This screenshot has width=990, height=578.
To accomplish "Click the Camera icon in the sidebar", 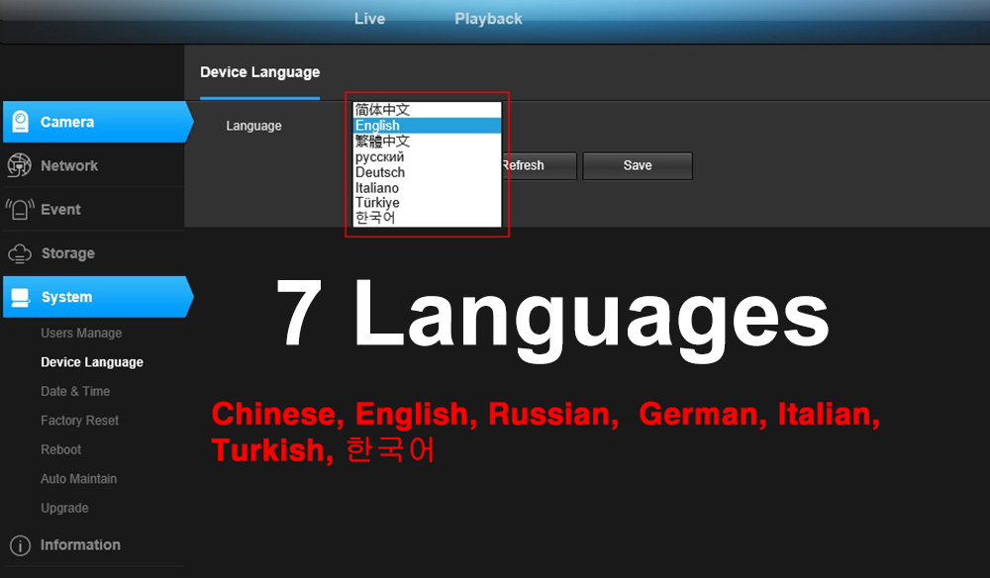I will (x=20, y=122).
